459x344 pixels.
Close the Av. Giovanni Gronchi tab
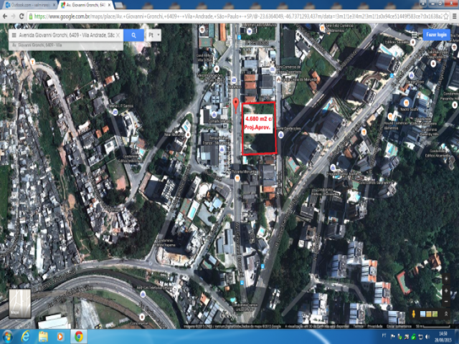coord(109,5)
